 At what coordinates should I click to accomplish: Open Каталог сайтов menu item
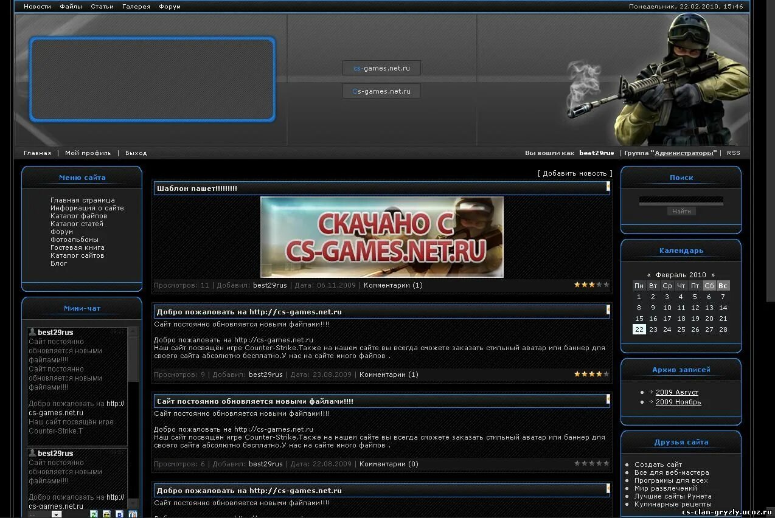pos(78,255)
